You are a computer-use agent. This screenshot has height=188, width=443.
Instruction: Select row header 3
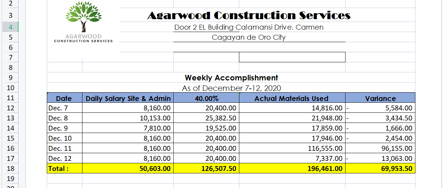pos(10,15)
